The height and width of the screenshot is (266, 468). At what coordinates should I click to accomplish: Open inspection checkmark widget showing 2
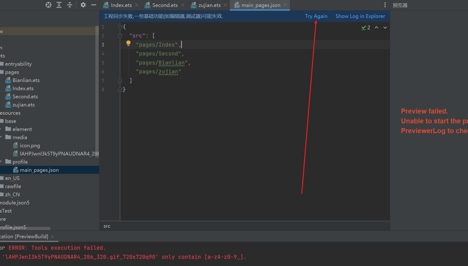tap(366, 27)
